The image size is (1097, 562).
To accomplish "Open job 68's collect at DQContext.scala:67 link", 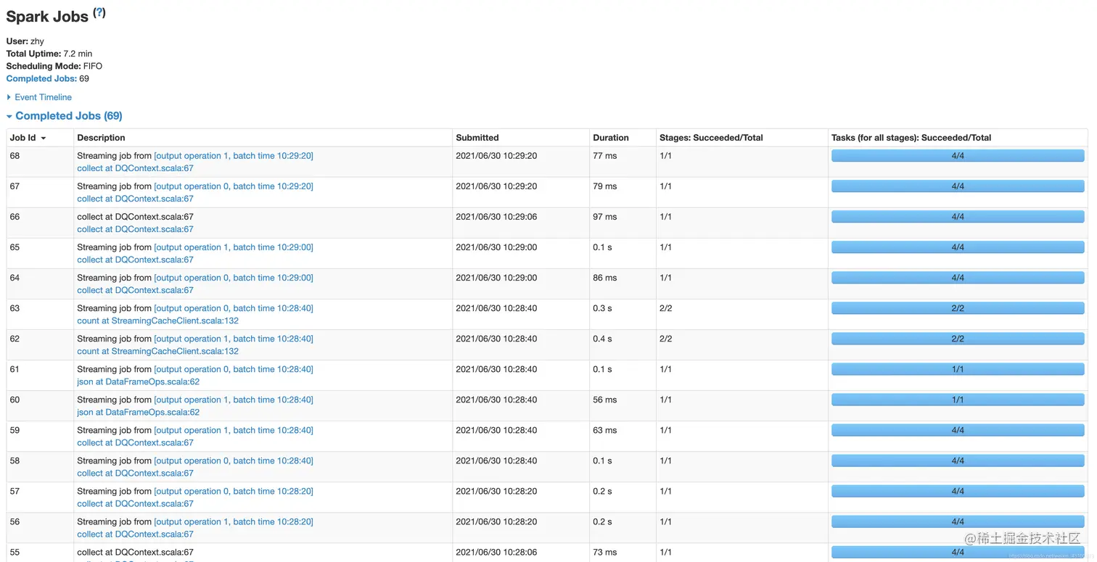I will (x=135, y=168).
